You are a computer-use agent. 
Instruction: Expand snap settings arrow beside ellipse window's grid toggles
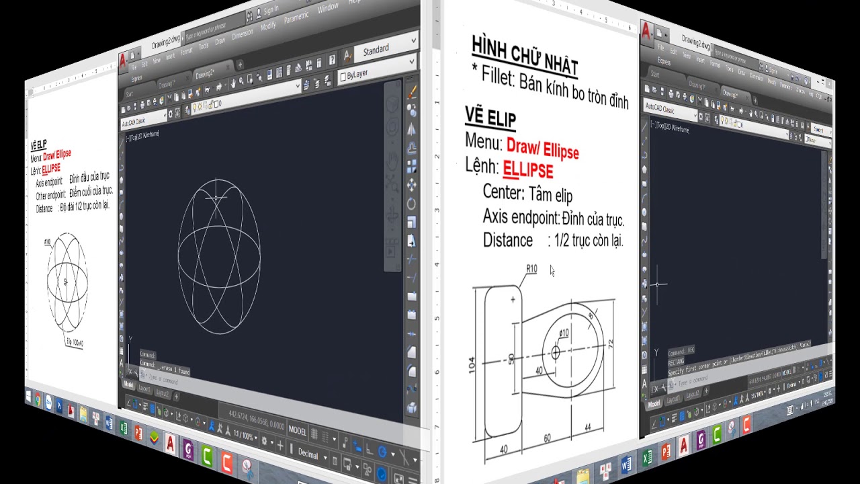tap(334, 439)
